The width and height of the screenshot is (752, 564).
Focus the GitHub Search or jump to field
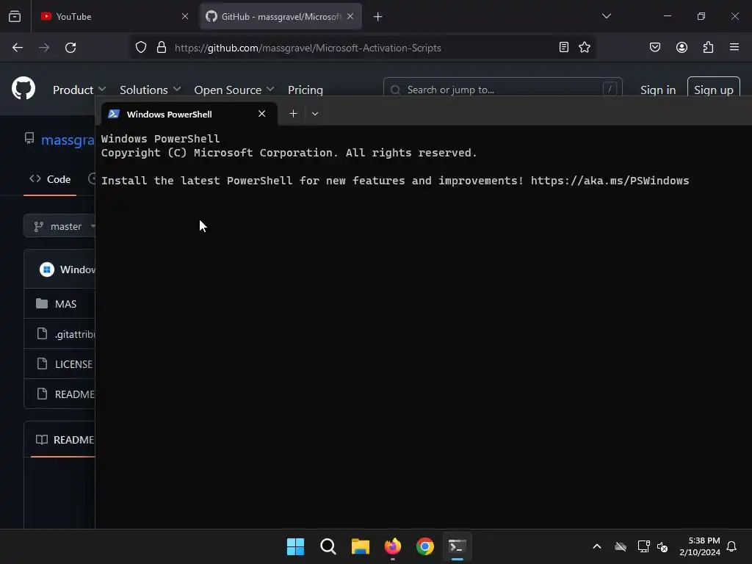pyautogui.click(x=502, y=89)
